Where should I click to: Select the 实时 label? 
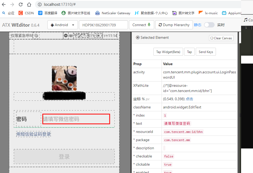point(221,25)
